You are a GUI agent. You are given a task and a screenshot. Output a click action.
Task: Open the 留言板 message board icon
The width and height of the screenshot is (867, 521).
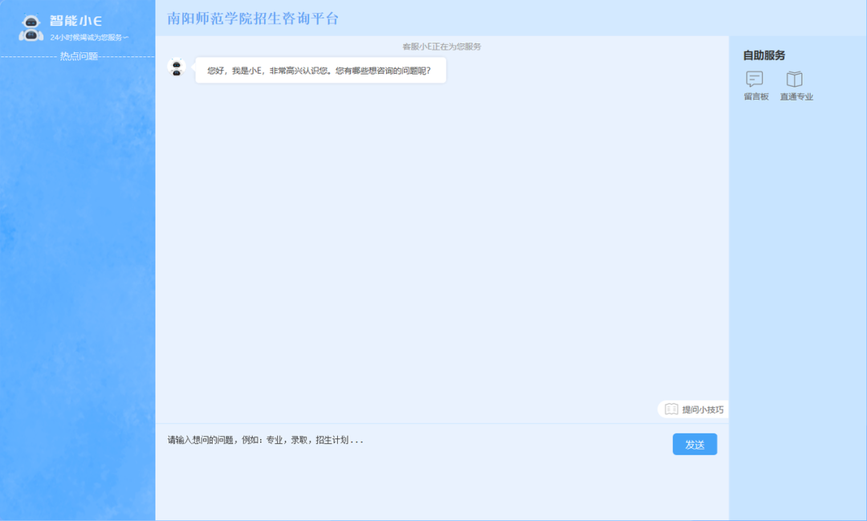[x=755, y=79]
